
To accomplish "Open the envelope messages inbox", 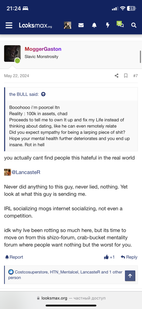I will pyautogui.click(x=81, y=25).
